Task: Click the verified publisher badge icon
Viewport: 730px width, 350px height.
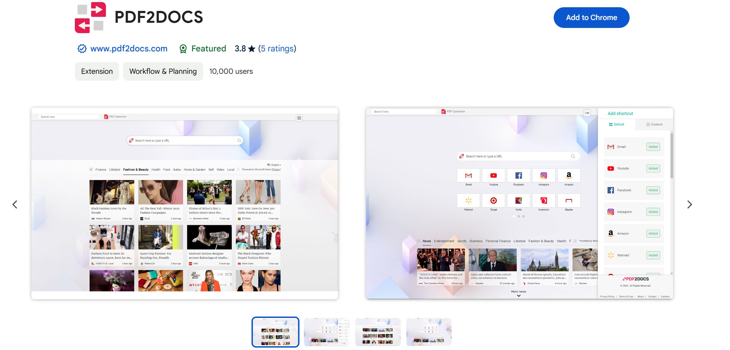Action: (82, 49)
